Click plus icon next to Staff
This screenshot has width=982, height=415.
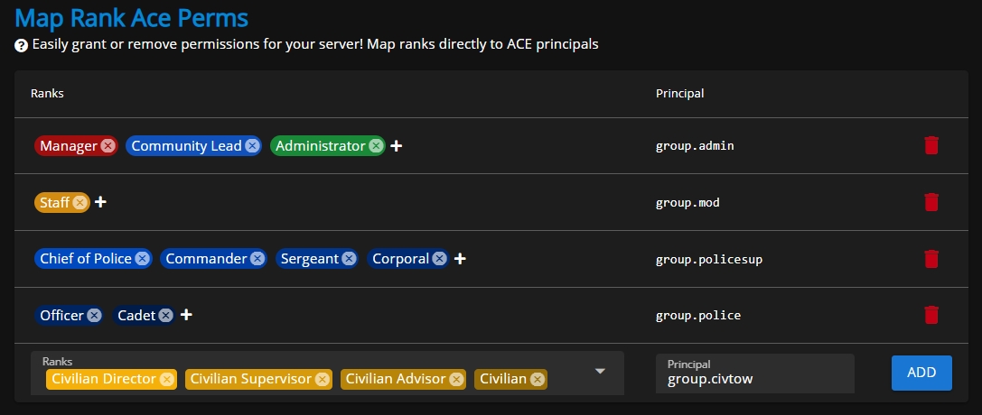click(100, 202)
